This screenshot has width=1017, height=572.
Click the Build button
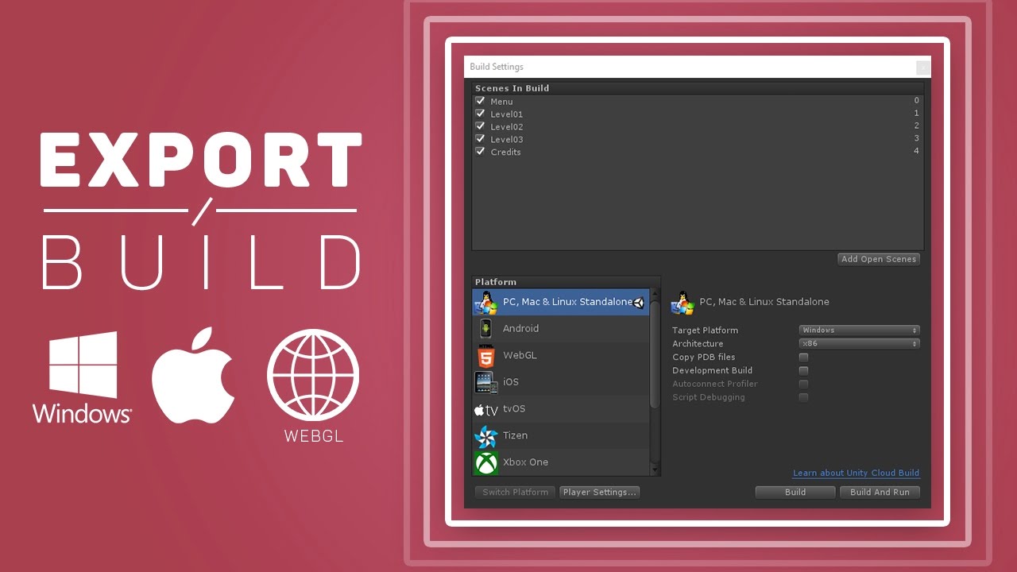click(795, 493)
